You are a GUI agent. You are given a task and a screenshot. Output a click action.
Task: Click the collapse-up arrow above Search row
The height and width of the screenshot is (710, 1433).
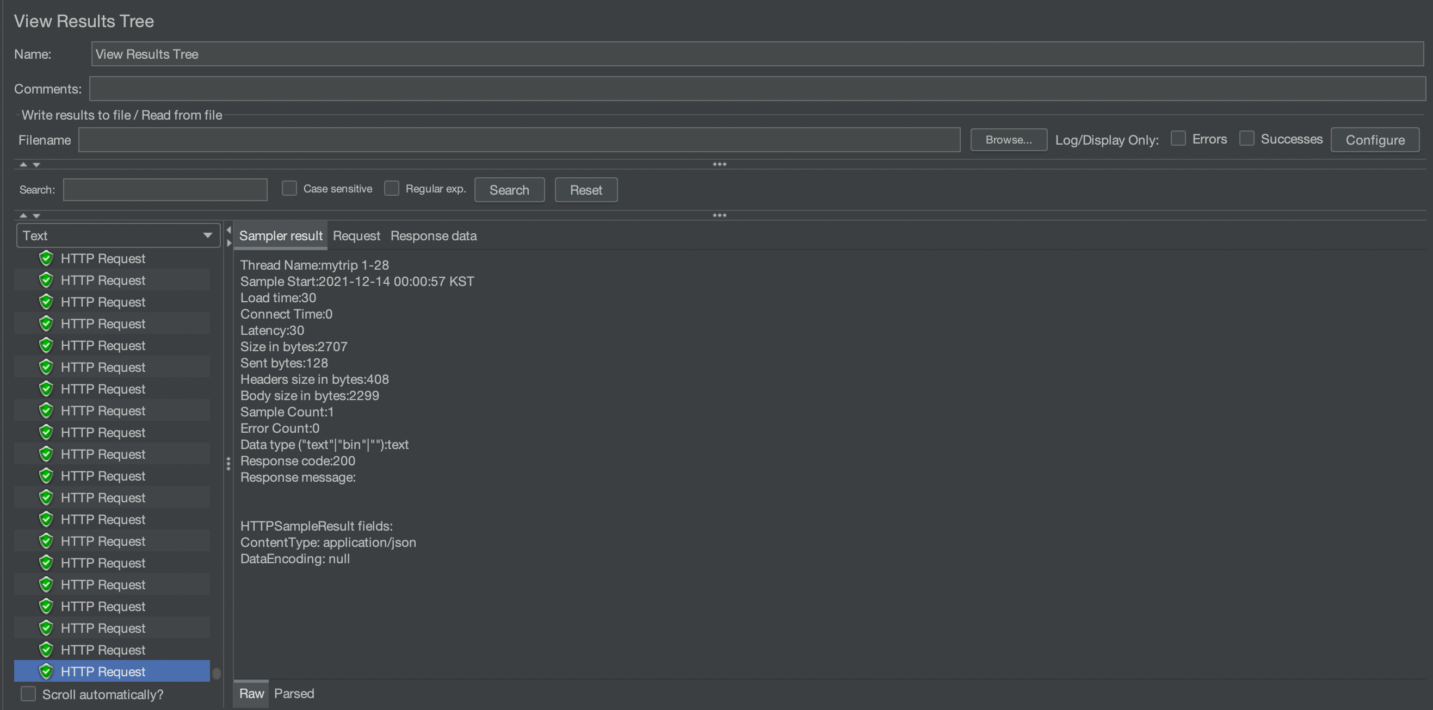23,165
